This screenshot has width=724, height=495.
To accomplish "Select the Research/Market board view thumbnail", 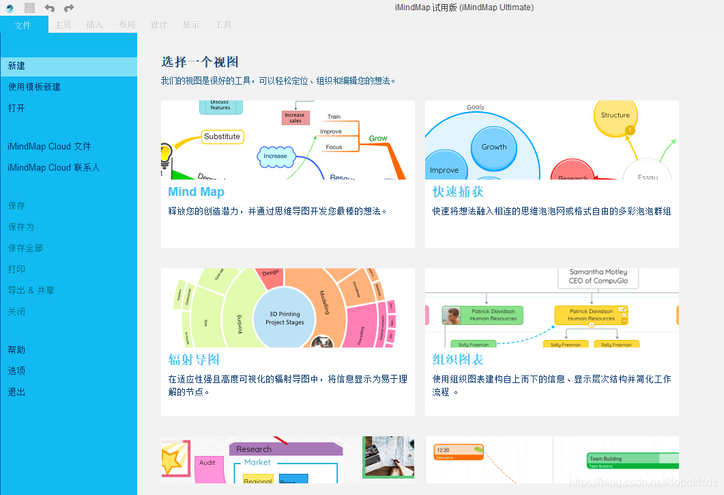I will click(288, 460).
